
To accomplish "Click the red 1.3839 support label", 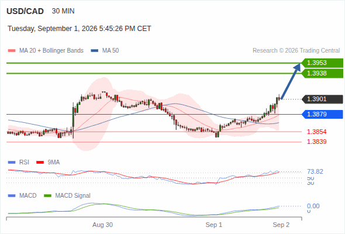I will click(x=316, y=142).
